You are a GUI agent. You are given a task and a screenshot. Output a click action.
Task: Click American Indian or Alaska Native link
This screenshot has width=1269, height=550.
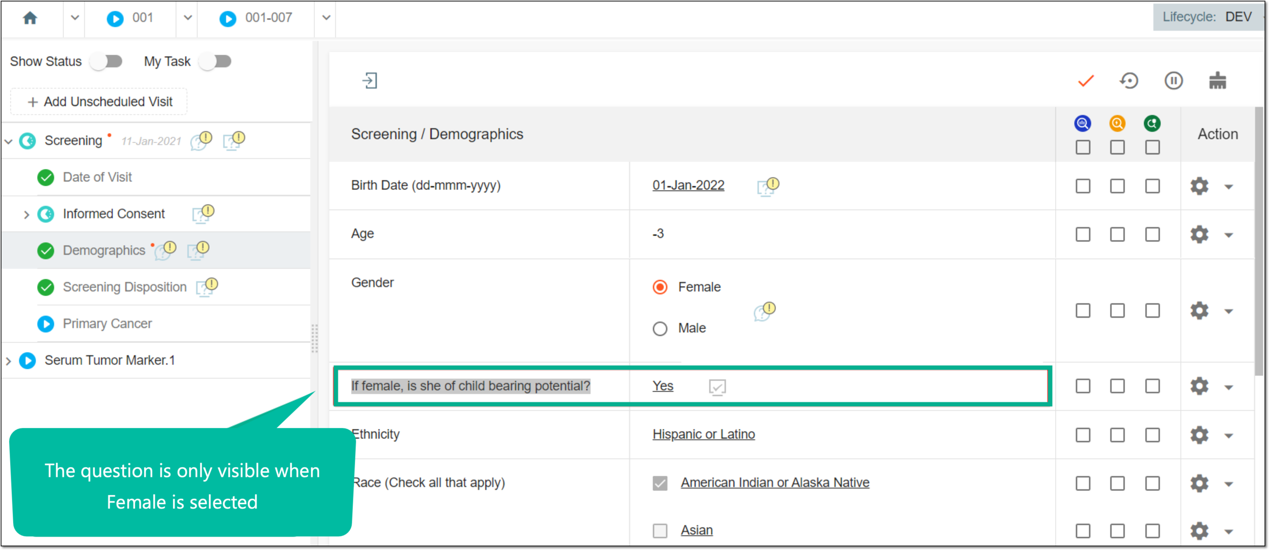pos(775,482)
